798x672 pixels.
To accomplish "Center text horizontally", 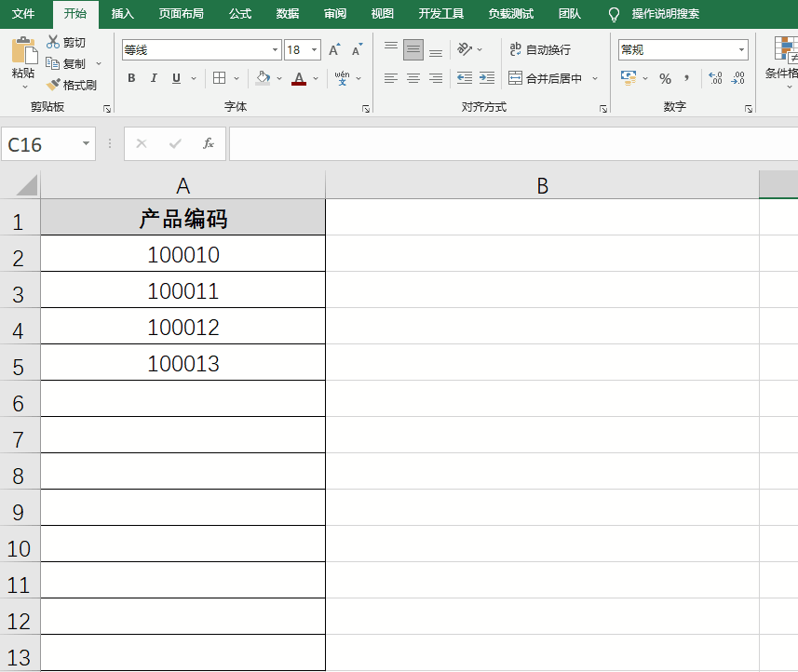I will 413,78.
